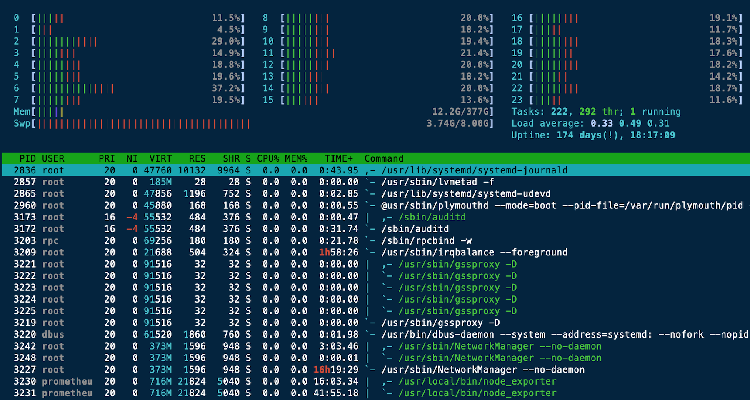Viewport: 750px width, 400px height.
Task: Click the user name rpc
Action: 50,240
